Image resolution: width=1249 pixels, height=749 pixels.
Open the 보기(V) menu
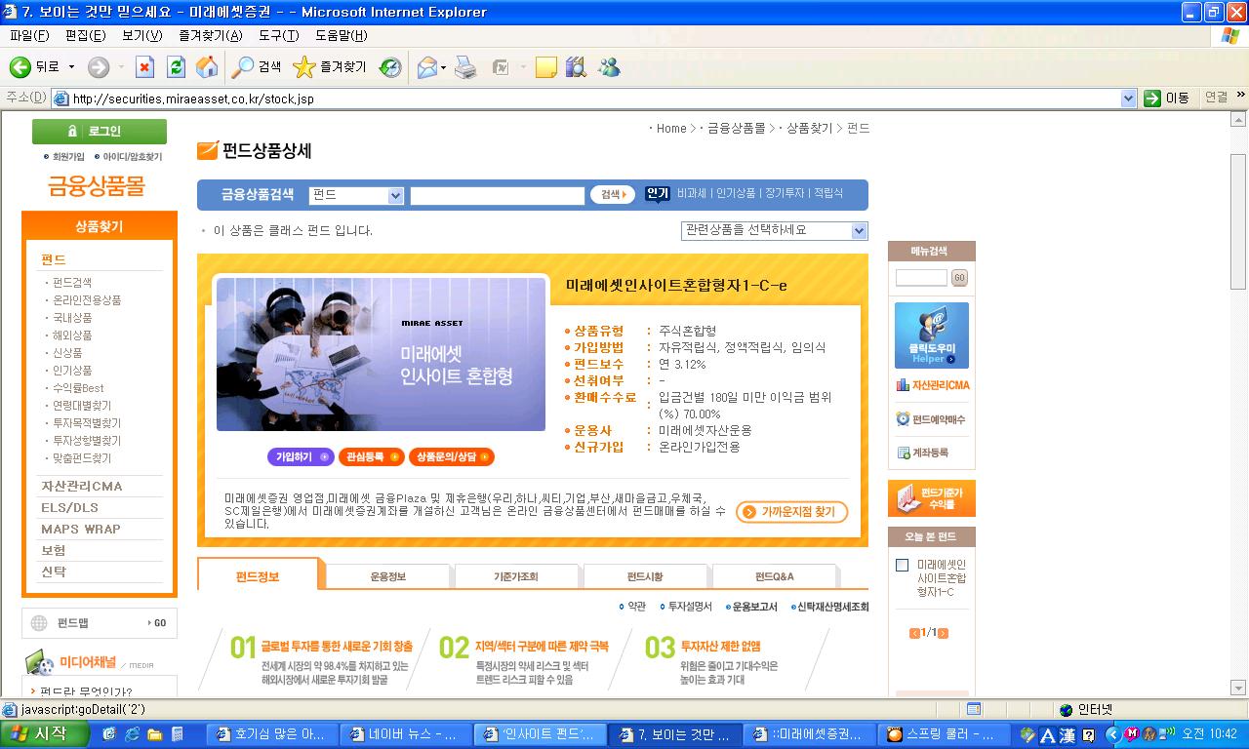[x=141, y=36]
